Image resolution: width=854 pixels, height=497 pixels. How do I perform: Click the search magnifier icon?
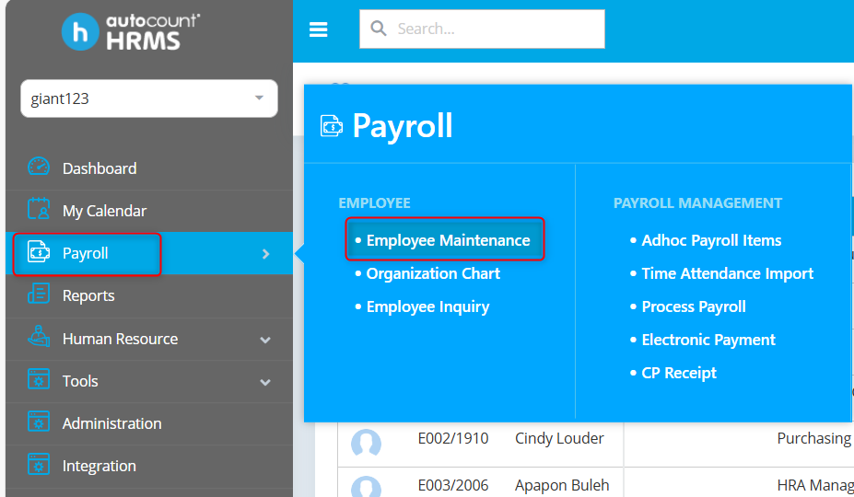click(x=378, y=29)
